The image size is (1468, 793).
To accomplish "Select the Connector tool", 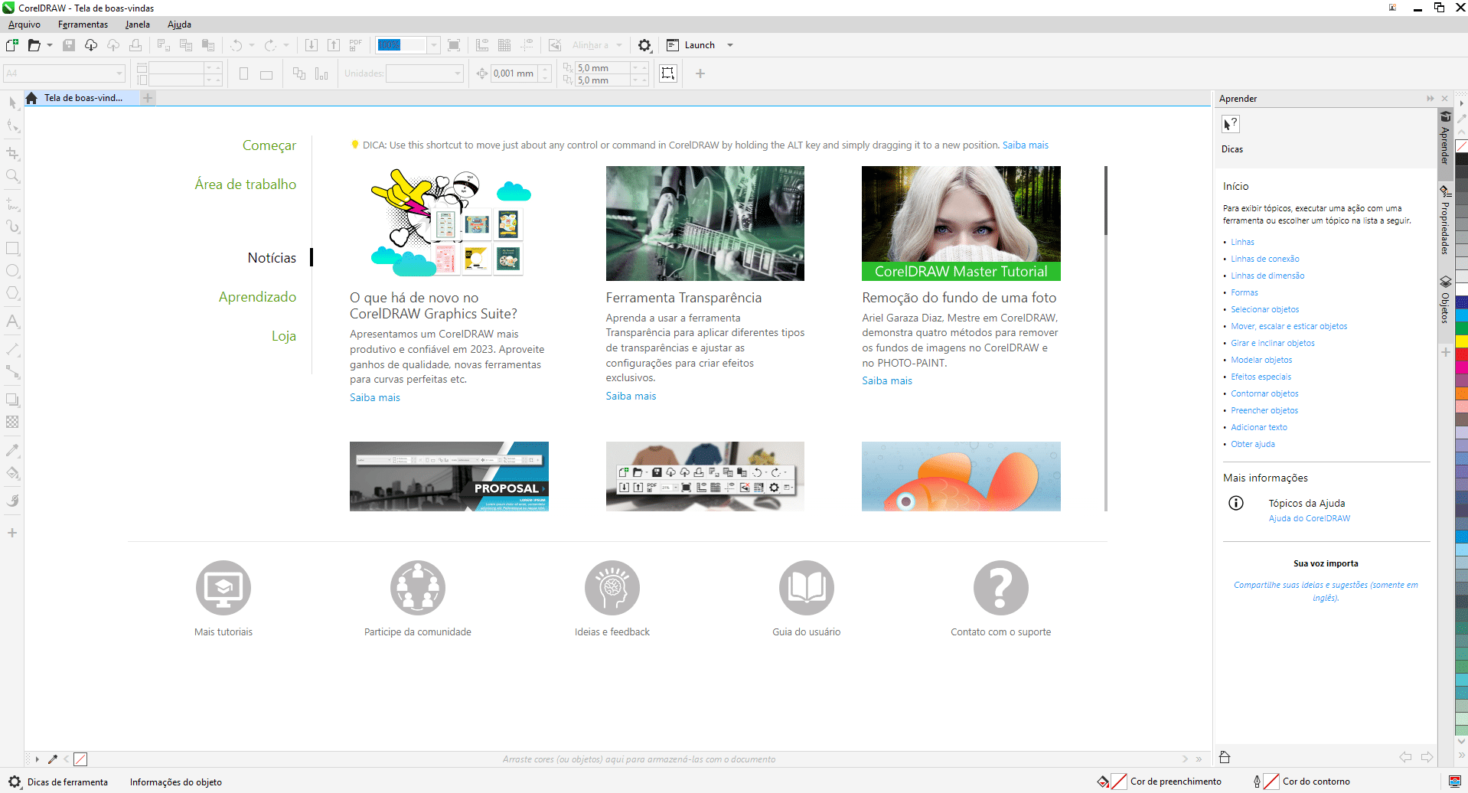I will (x=12, y=372).
